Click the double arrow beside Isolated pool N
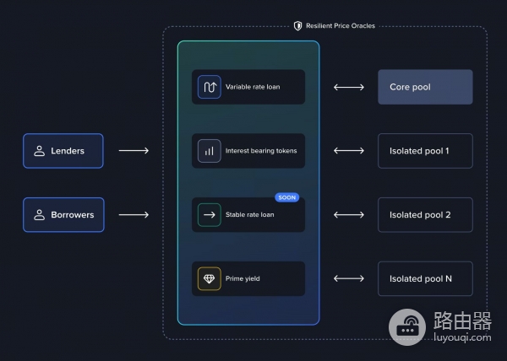 pos(348,279)
